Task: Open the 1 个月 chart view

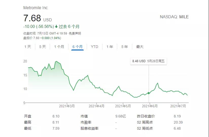Action: tap(59, 47)
